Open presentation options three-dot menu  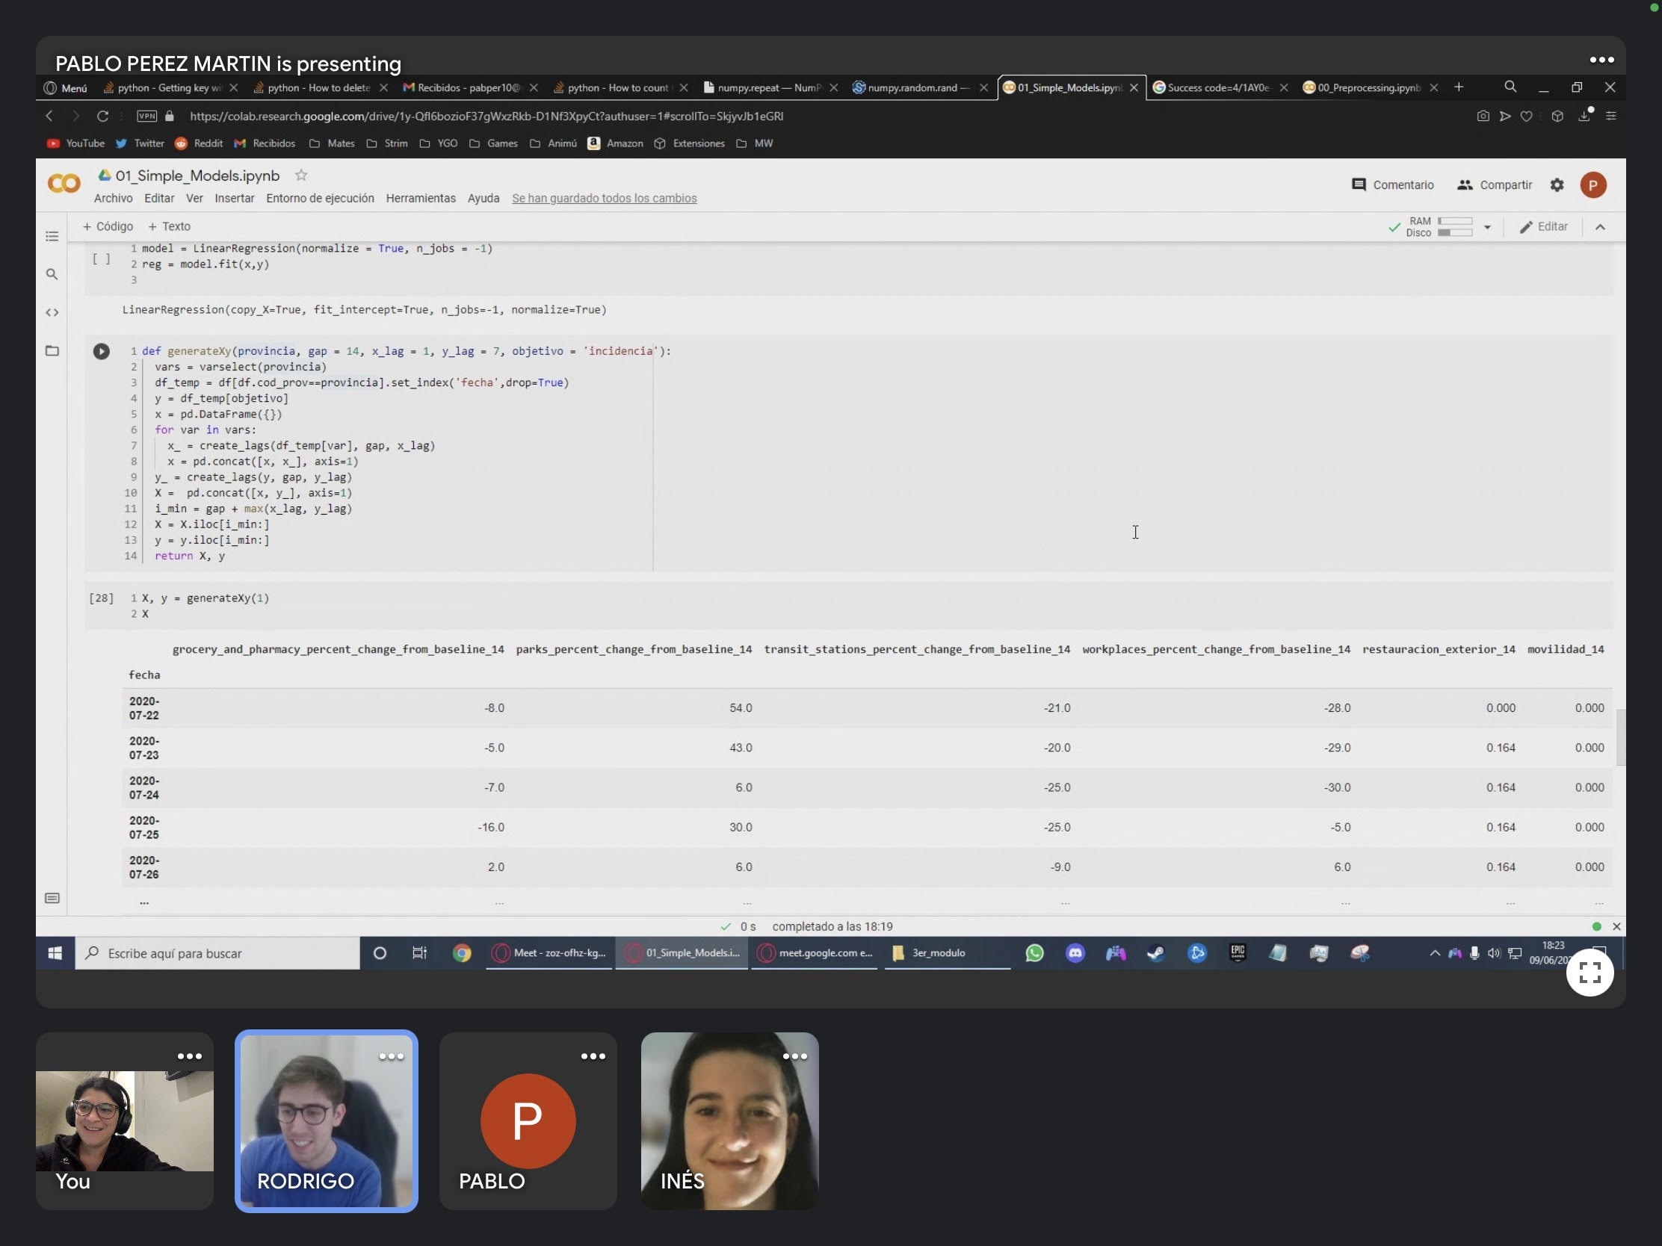tap(1601, 59)
